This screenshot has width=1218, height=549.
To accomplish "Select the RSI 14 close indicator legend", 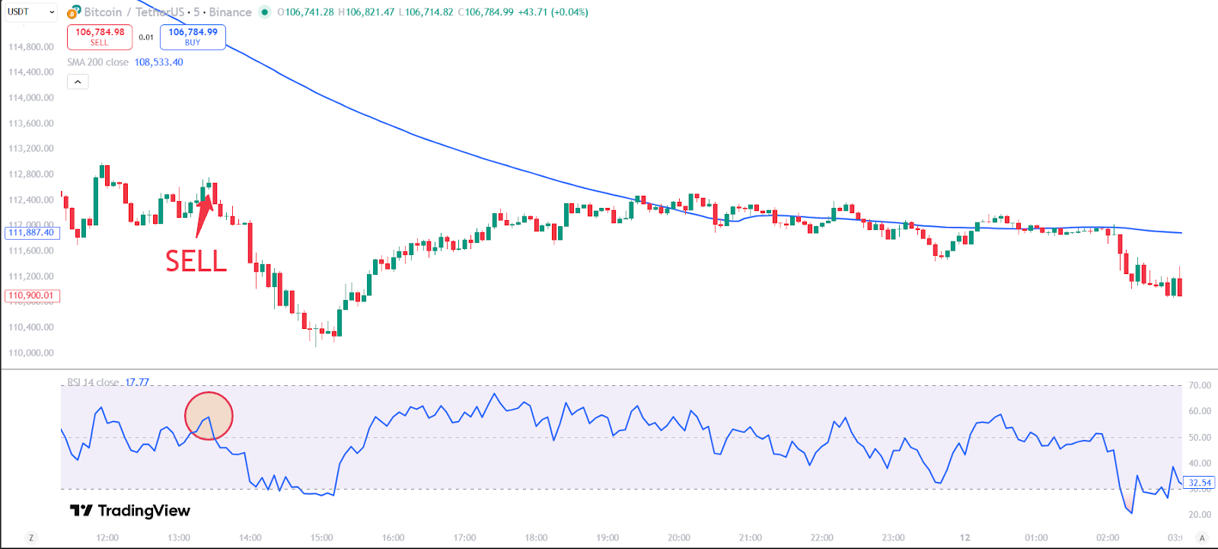I will tap(93, 382).
